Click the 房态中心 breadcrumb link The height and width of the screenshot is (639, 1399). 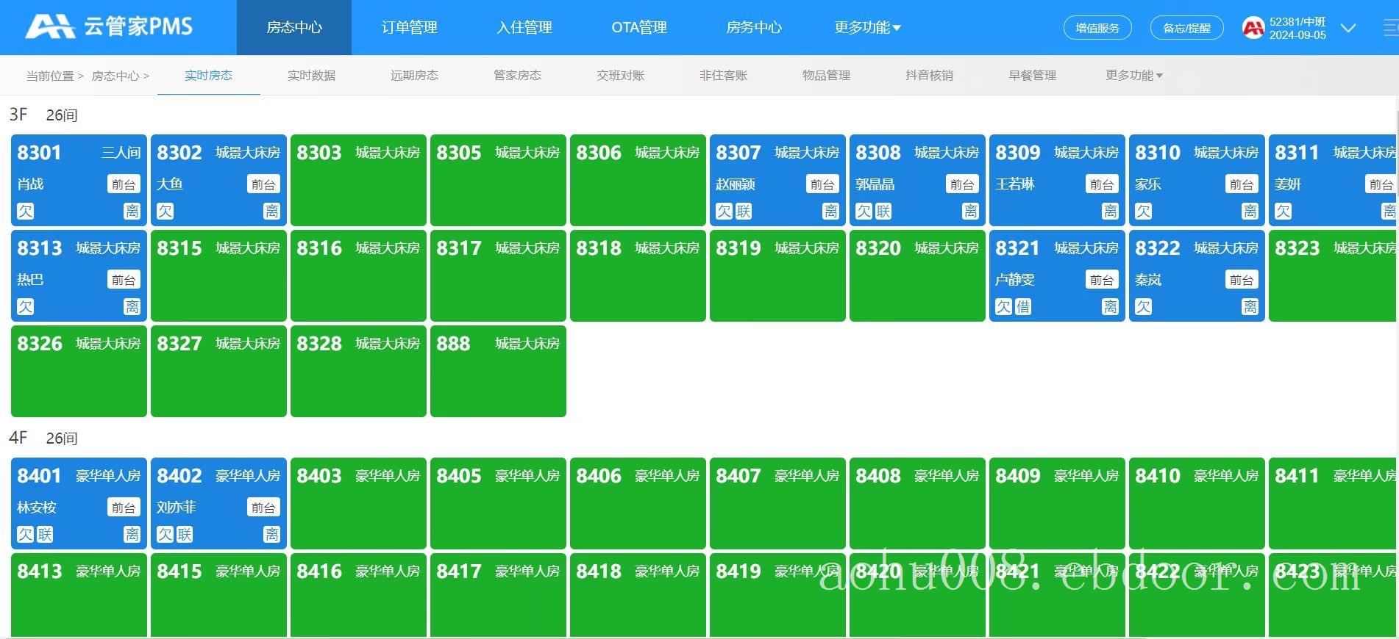(x=115, y=76)
